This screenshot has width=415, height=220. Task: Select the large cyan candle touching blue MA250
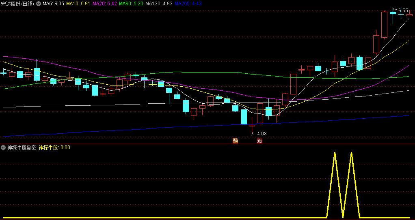point(244,117)
